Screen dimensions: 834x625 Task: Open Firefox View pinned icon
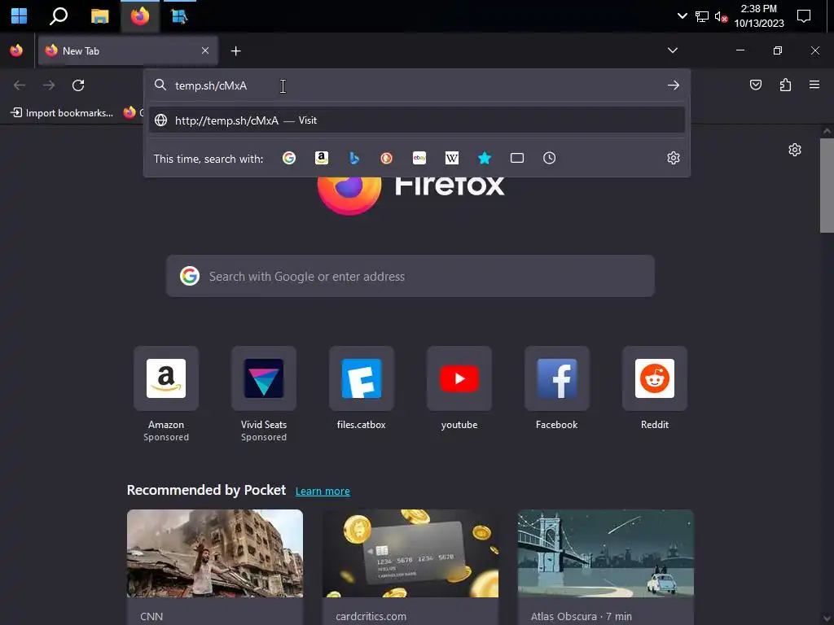pos(16,50)
